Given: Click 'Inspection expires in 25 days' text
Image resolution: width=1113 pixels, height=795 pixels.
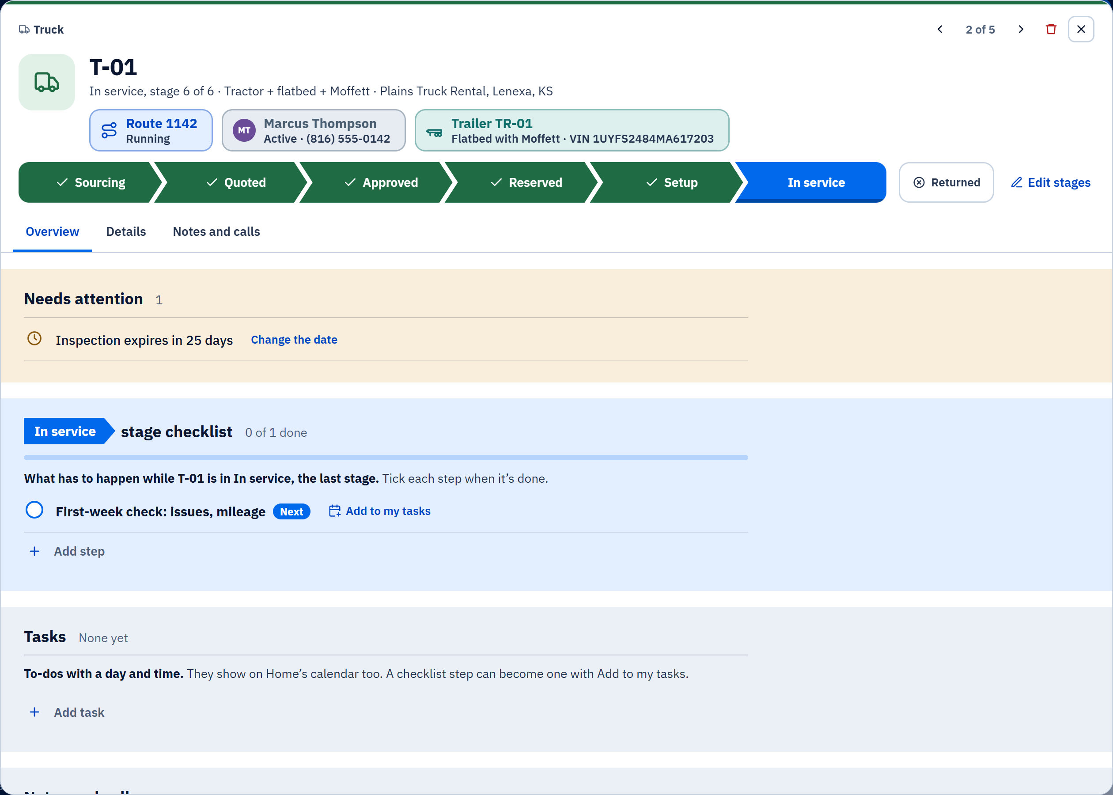Looking at the screenshot, I should coord(144,340).
